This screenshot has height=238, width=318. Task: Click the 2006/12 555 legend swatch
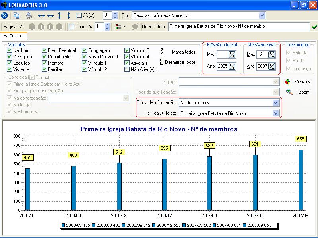154,225
